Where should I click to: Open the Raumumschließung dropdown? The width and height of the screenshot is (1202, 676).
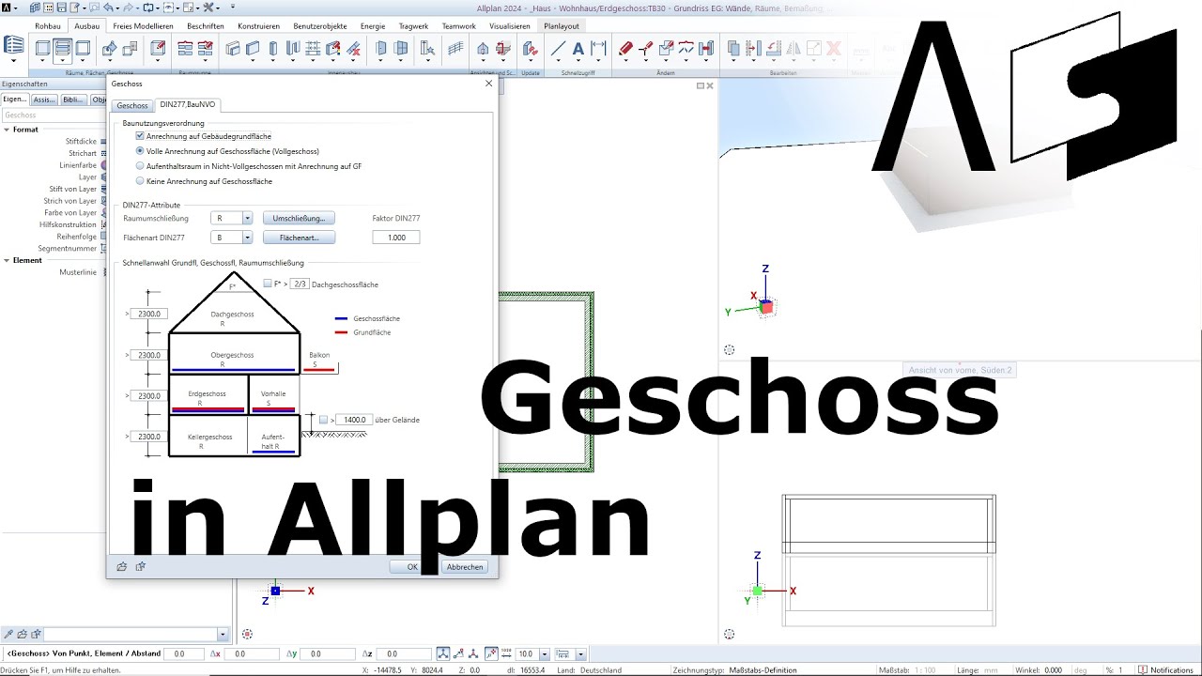[x=247, y=219]
